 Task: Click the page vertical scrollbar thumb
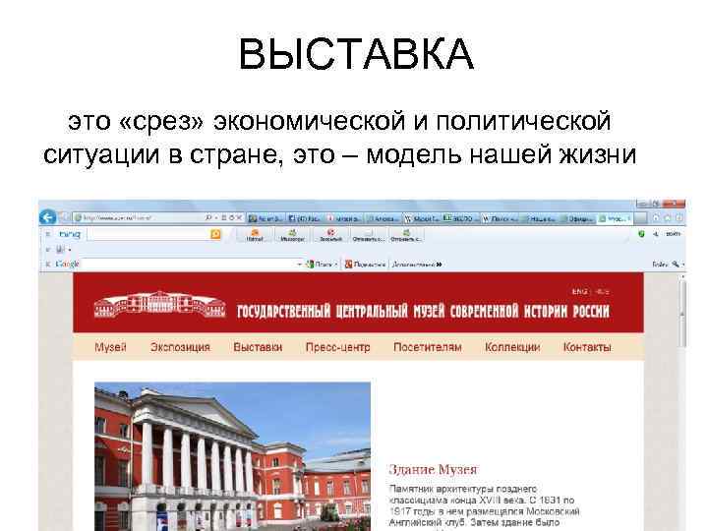(682, 314)
